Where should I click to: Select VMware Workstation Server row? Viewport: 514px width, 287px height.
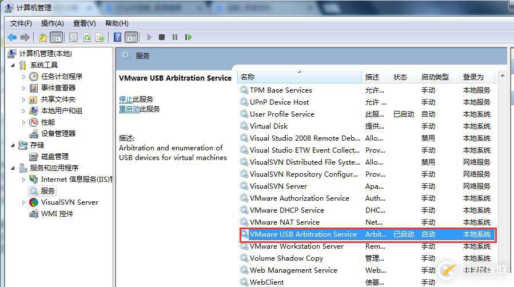click(x=367, y=246)
